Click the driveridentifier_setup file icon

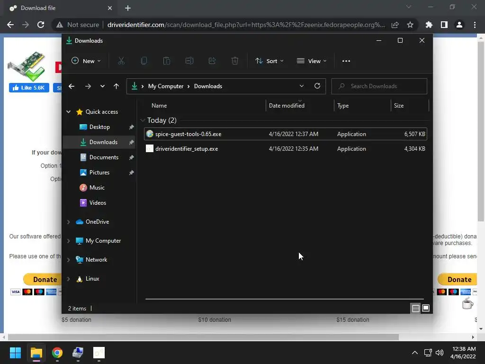(x=150, y=148)
